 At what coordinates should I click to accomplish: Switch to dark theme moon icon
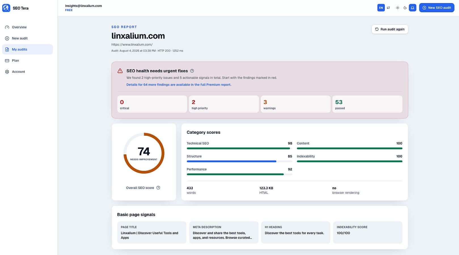click(405, 8)
